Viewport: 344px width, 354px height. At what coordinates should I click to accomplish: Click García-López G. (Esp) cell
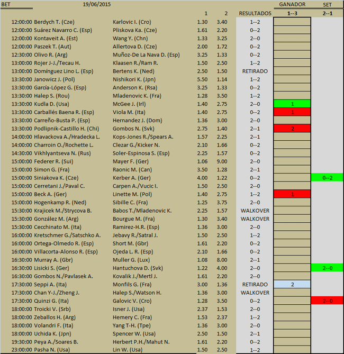[60, 88]
